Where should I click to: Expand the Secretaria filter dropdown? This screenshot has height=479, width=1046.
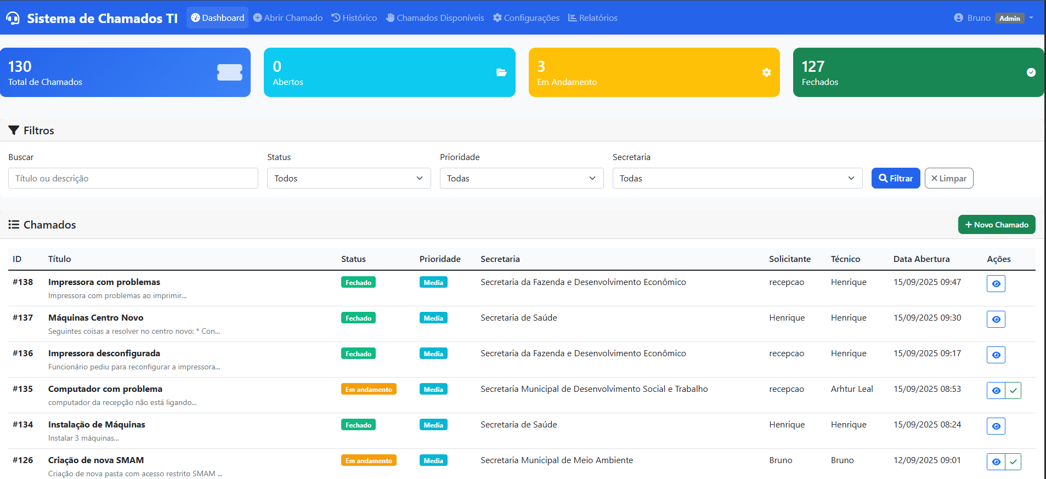(738, 178)
